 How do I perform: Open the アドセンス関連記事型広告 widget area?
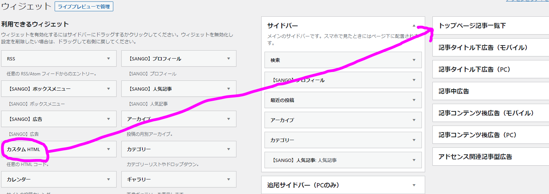click(491, 157)
